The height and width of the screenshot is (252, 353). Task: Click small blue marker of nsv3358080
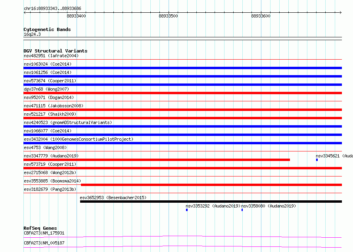tap(242, 210)
